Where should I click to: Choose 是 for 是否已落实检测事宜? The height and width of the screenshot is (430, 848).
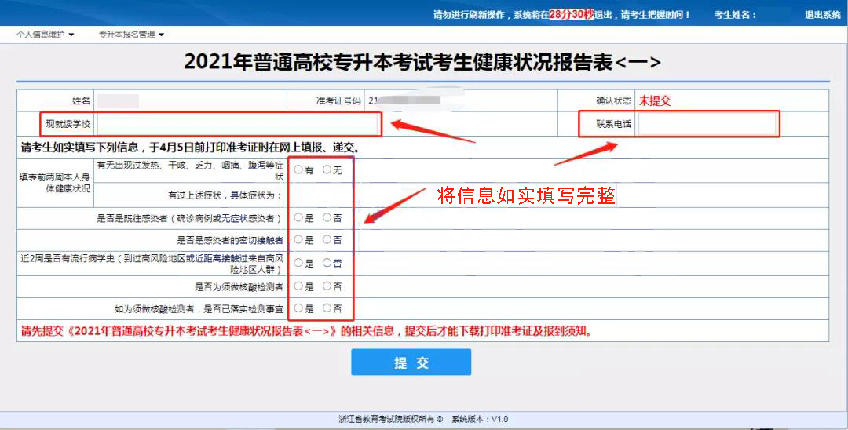[298, 308]
